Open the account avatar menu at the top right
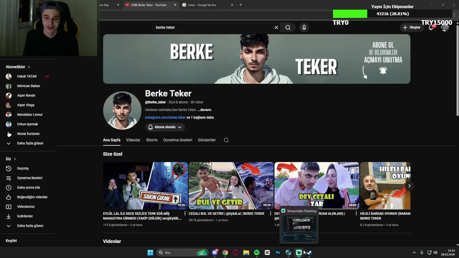Viewport: 459px width, 258px height. pyautogui.click(x=445, y=28)
